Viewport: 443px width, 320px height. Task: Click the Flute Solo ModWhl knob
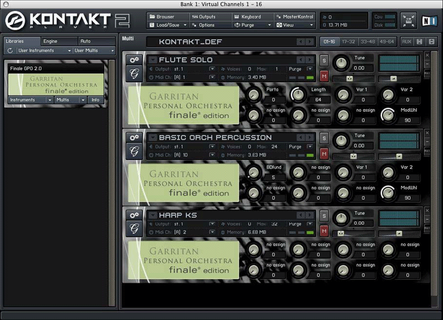coord(388,115)
